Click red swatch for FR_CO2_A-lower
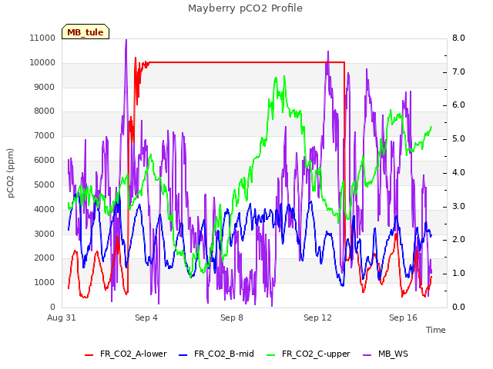493x369 pixels. (89, 354)
